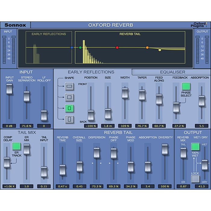The width and height of the screenshot is (211, 211).
Task: Click the Reverb Time slider handle
Action: pyautogui.click(x=62, y=168)
